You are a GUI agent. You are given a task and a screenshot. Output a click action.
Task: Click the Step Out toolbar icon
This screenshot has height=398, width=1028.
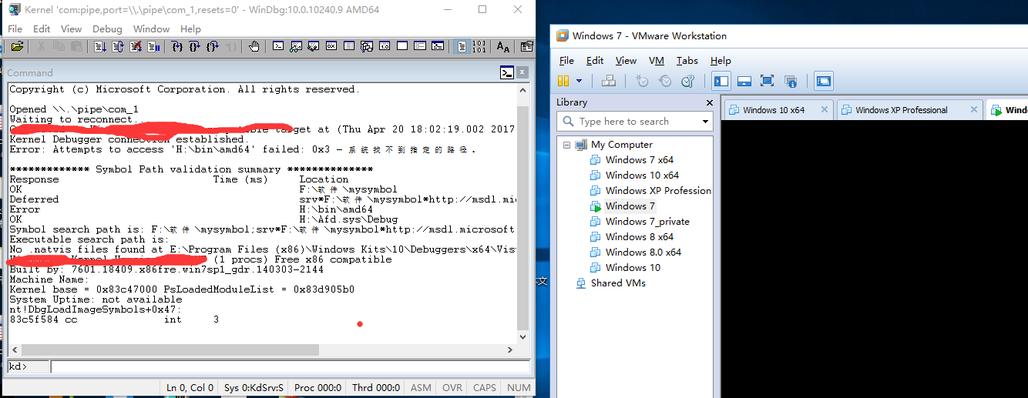coord(213,46)
